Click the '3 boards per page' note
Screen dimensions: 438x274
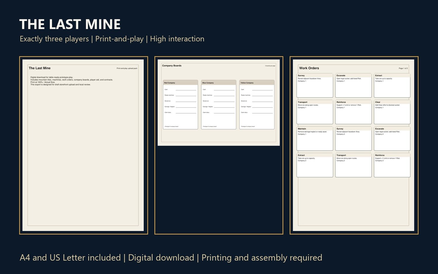pyautogui.click(x=270, y=66)
